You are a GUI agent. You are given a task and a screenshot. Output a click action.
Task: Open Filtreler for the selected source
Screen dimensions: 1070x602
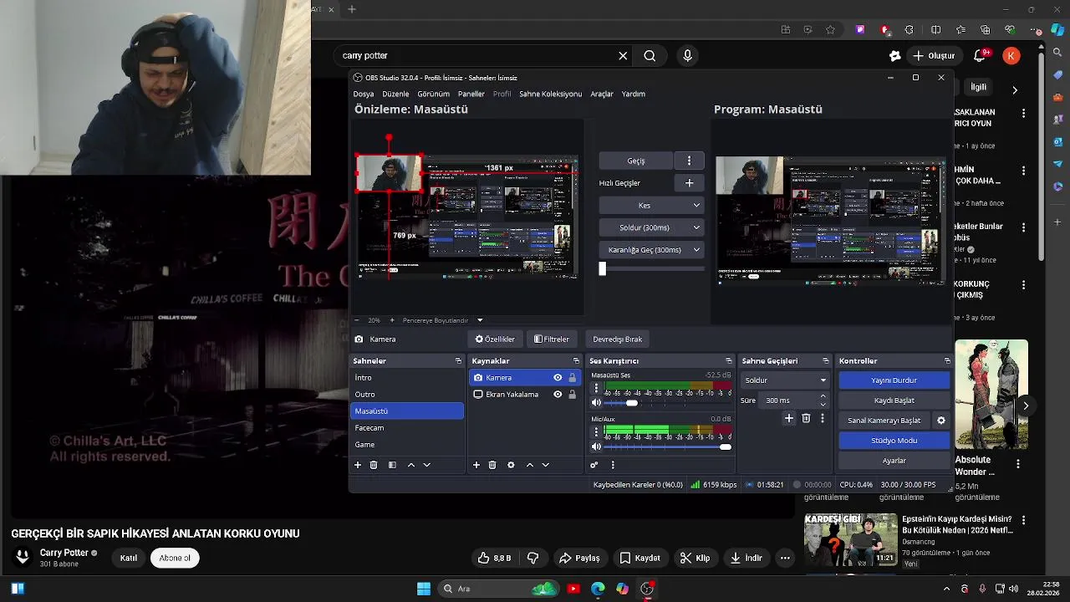pyautogui.click(x=552, y=339)
